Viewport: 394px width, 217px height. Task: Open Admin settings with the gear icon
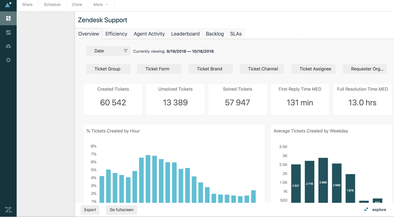click(8, 60)
